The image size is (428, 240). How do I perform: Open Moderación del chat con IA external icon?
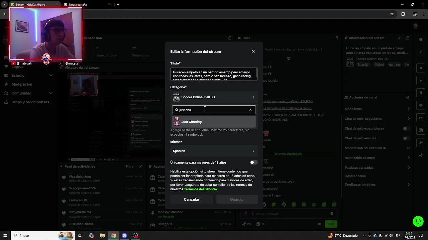409,148
